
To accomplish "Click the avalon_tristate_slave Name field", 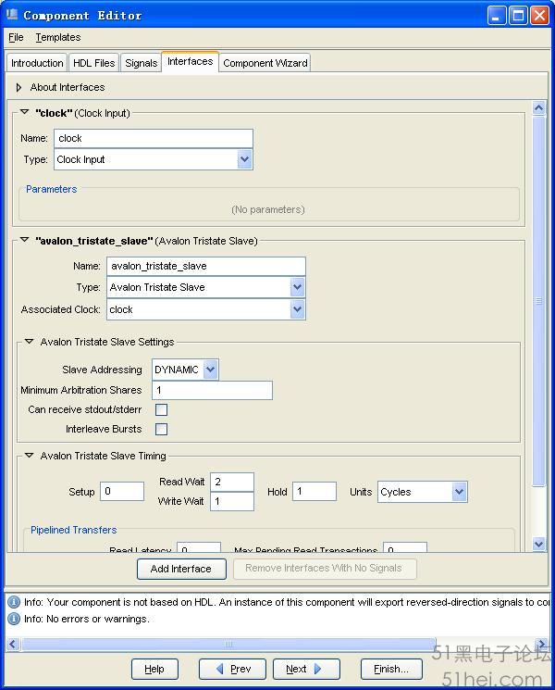I will 206,266.
